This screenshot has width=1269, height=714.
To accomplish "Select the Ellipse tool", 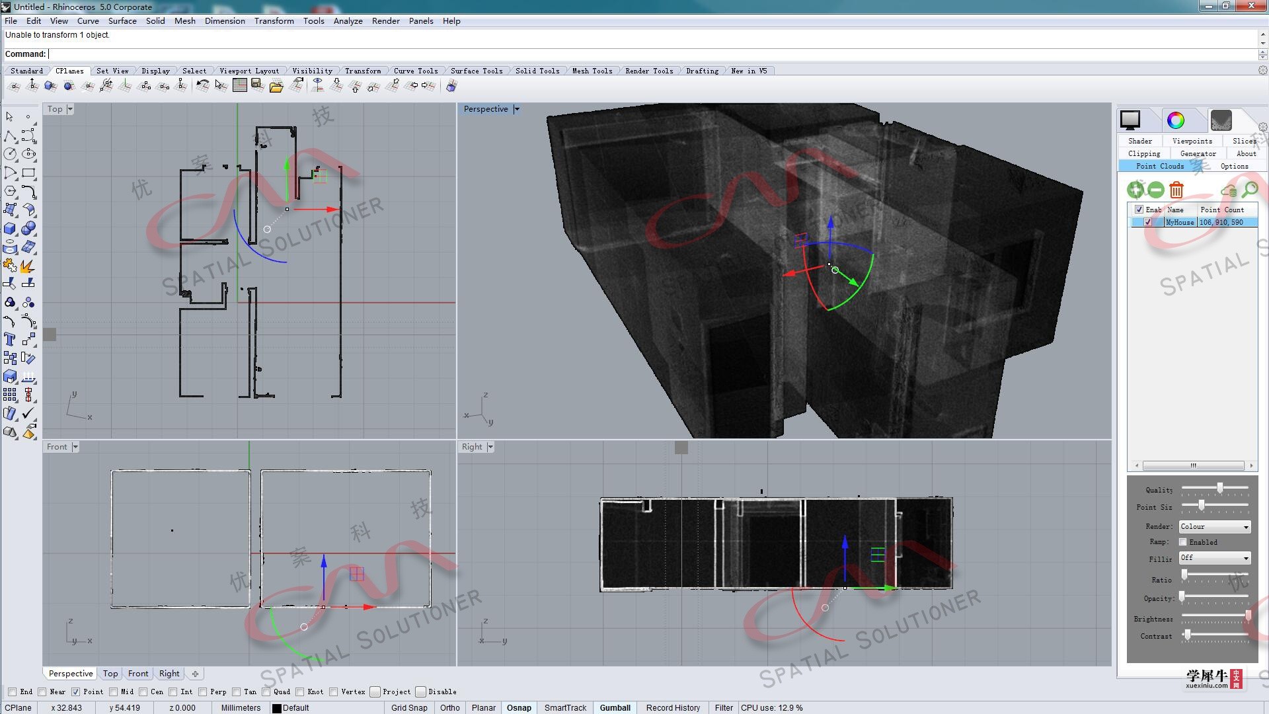I will click(x=28, y=154).
